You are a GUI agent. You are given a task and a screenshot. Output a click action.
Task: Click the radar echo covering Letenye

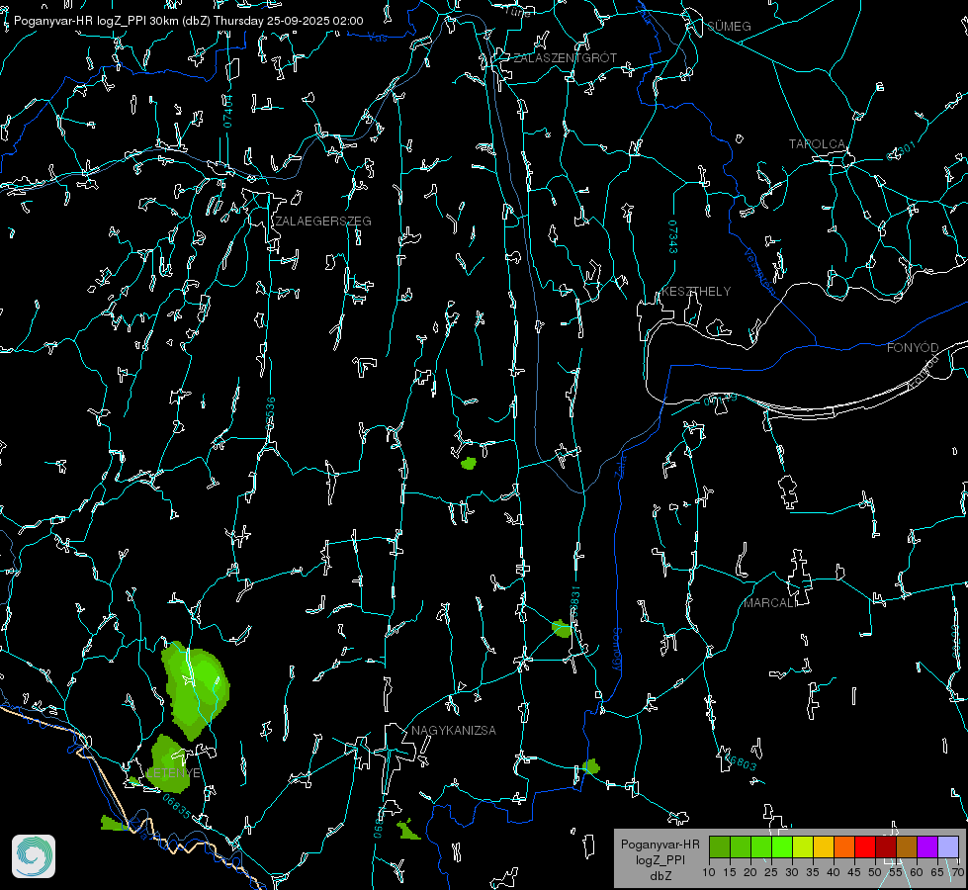(170, 764)
